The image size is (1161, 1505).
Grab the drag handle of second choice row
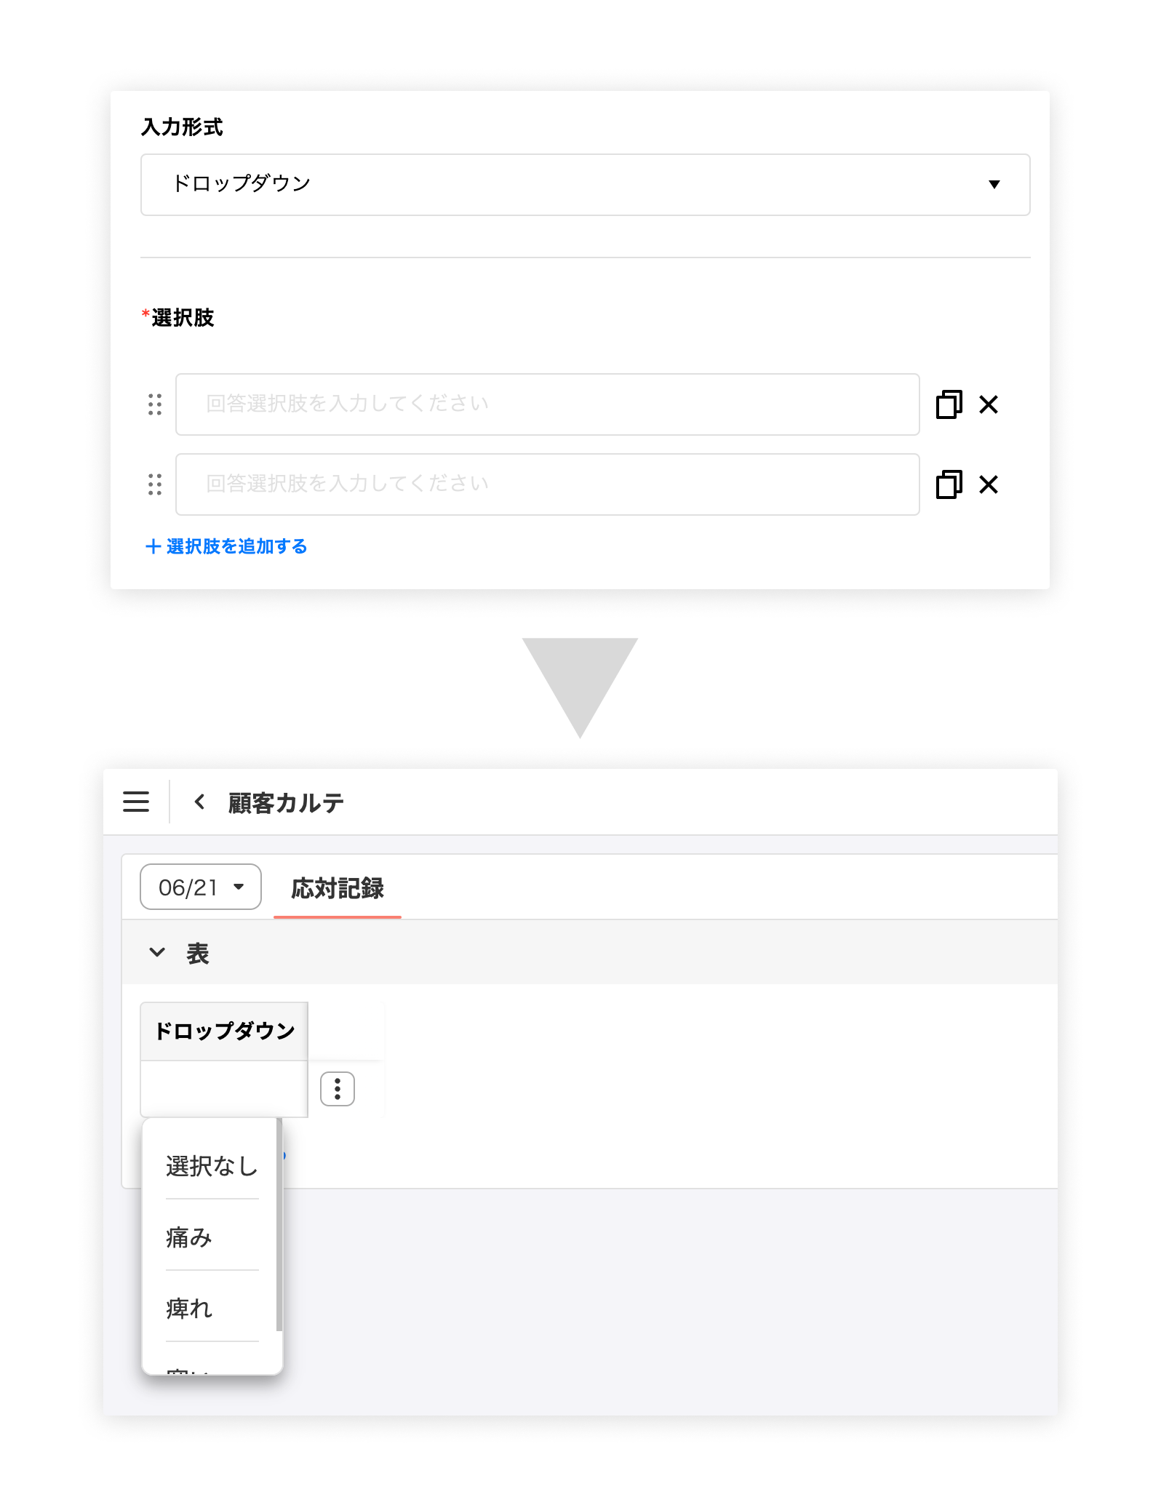point(155,484)
